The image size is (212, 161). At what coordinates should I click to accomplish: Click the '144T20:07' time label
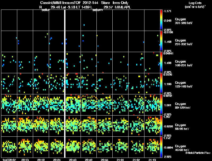click(x=9, y=160)
